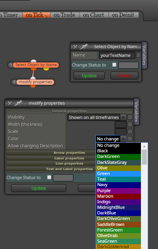The width and height of the screenshot is (158, 249).
Task: Choose DarkSlateGray color option
Action: point(118,162)
